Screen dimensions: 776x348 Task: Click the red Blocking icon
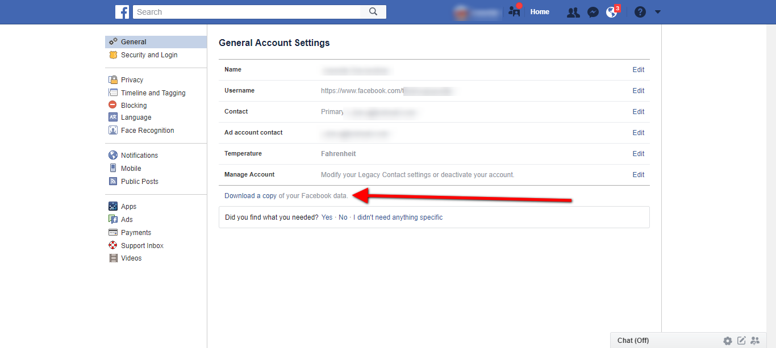click(112, 105)
